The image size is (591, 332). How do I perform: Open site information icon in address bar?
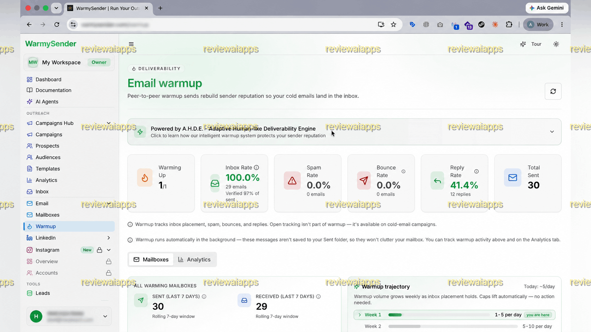[x=73, y=25]
